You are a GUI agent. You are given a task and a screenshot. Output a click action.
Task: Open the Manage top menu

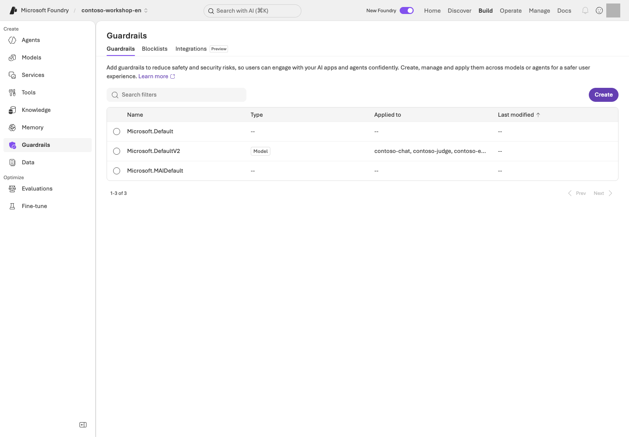(539, 10)
